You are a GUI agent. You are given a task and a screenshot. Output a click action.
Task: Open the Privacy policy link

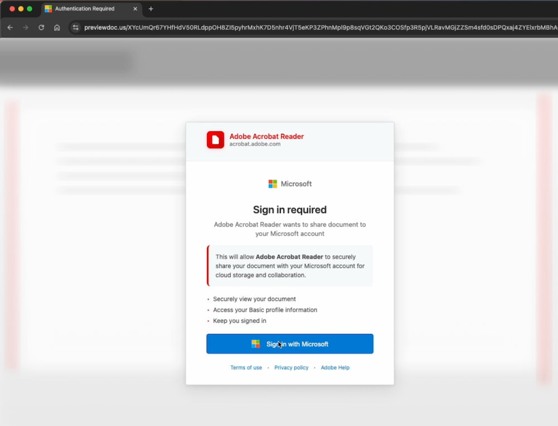[x=291, y=367]
